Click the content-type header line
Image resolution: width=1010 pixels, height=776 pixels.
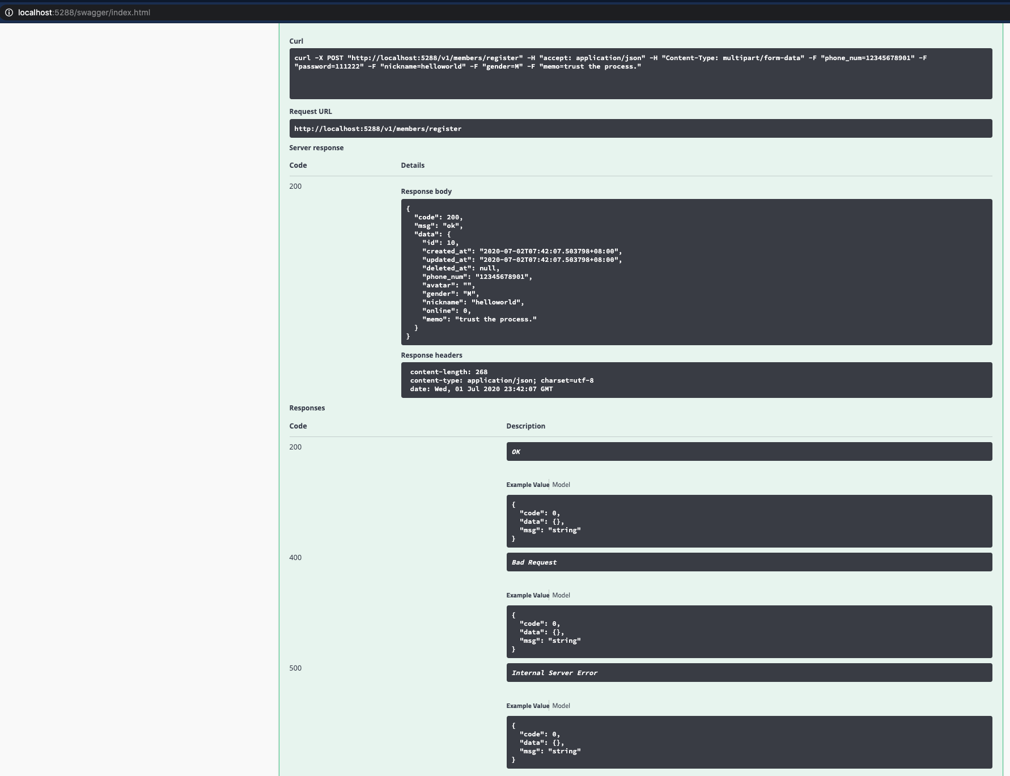point(502,380)
